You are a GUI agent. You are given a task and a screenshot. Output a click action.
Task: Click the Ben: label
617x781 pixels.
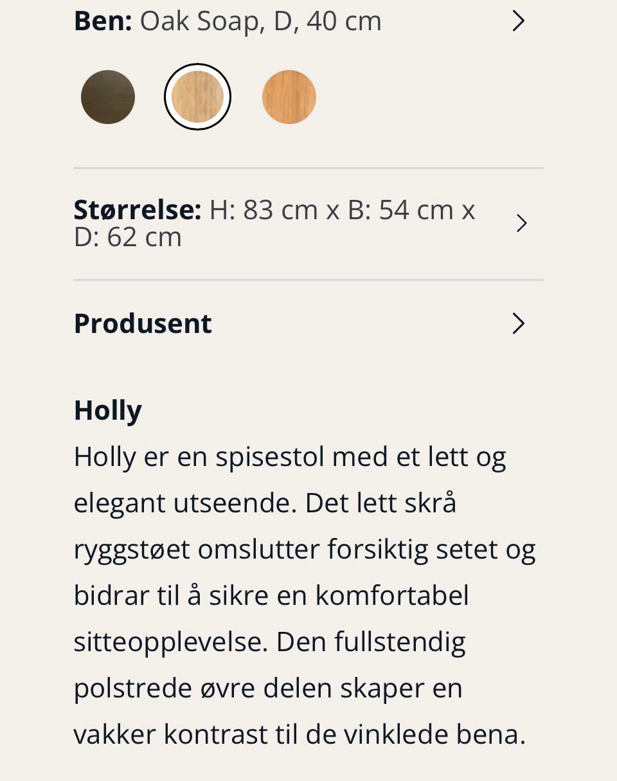tap(103, 21)
